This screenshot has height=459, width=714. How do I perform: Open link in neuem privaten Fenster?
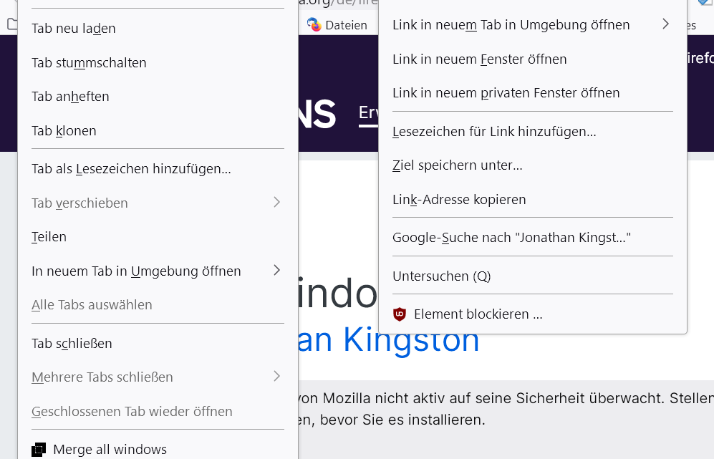(x=506, y=93)
